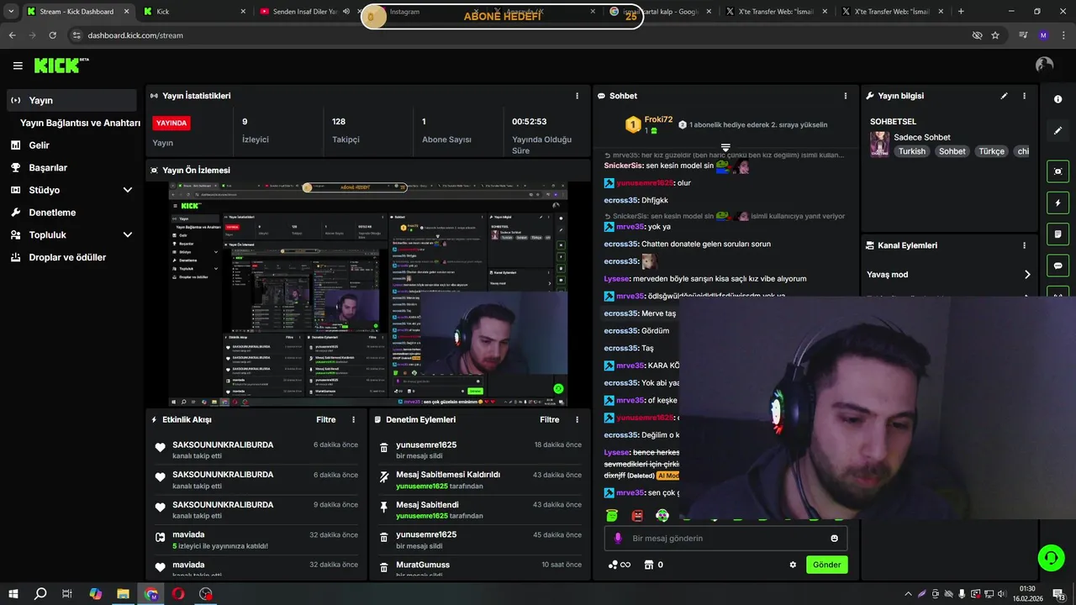Insert the red angry emote
This screenshot has width=1076, height=605.
(x=637, y=515)
